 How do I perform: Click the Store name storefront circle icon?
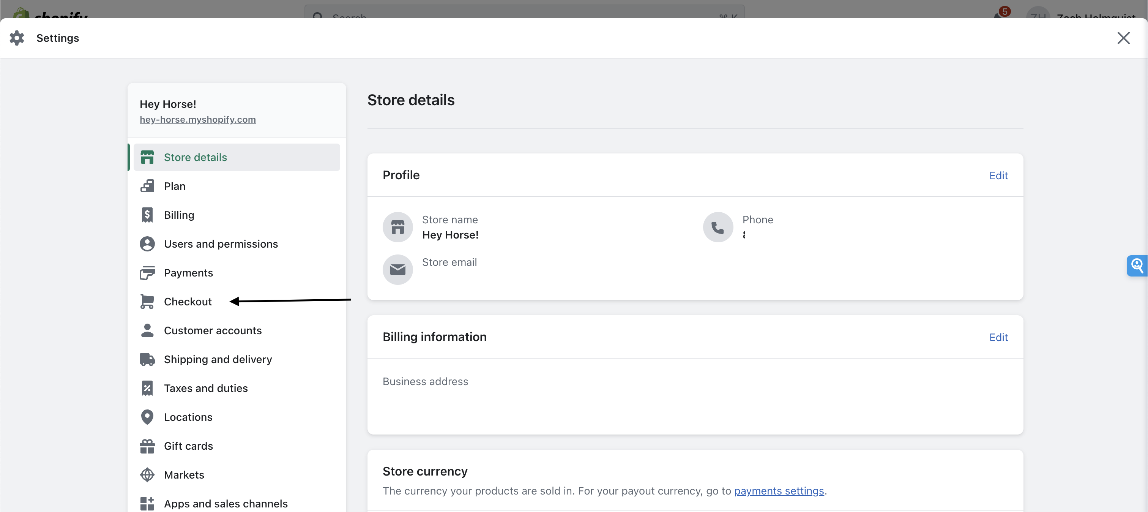point(397,227)
